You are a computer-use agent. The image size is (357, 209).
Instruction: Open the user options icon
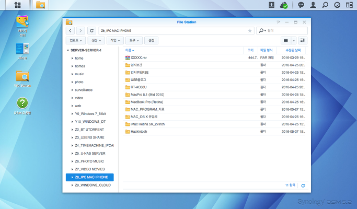coord(313,5)
